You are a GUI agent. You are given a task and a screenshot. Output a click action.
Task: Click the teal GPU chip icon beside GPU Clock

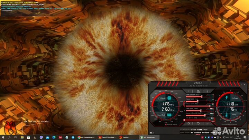(x=169, y=98)
